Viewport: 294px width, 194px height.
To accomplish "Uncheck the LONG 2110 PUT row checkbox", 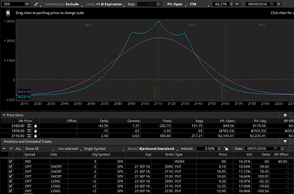I will click(10, 186).
